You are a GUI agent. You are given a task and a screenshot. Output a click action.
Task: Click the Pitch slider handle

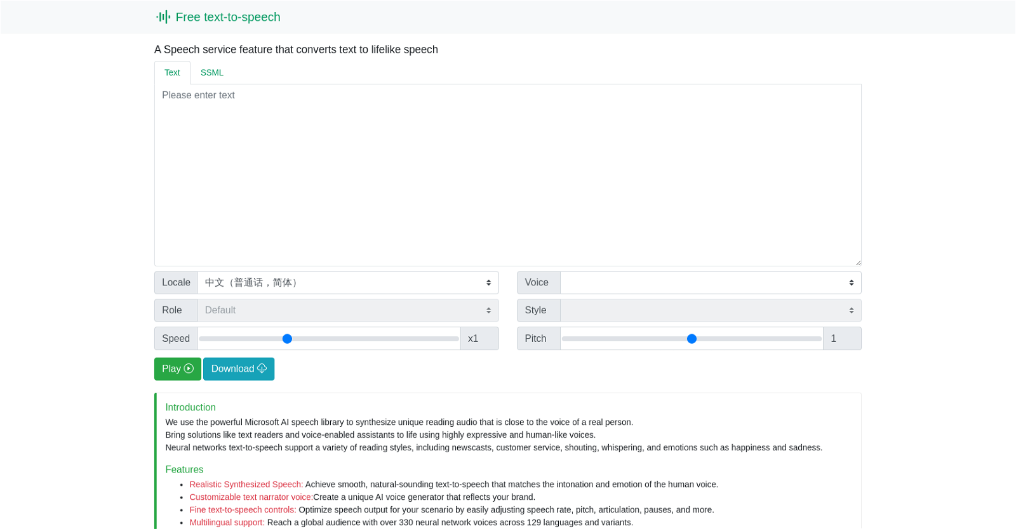[x=692, y=339]
